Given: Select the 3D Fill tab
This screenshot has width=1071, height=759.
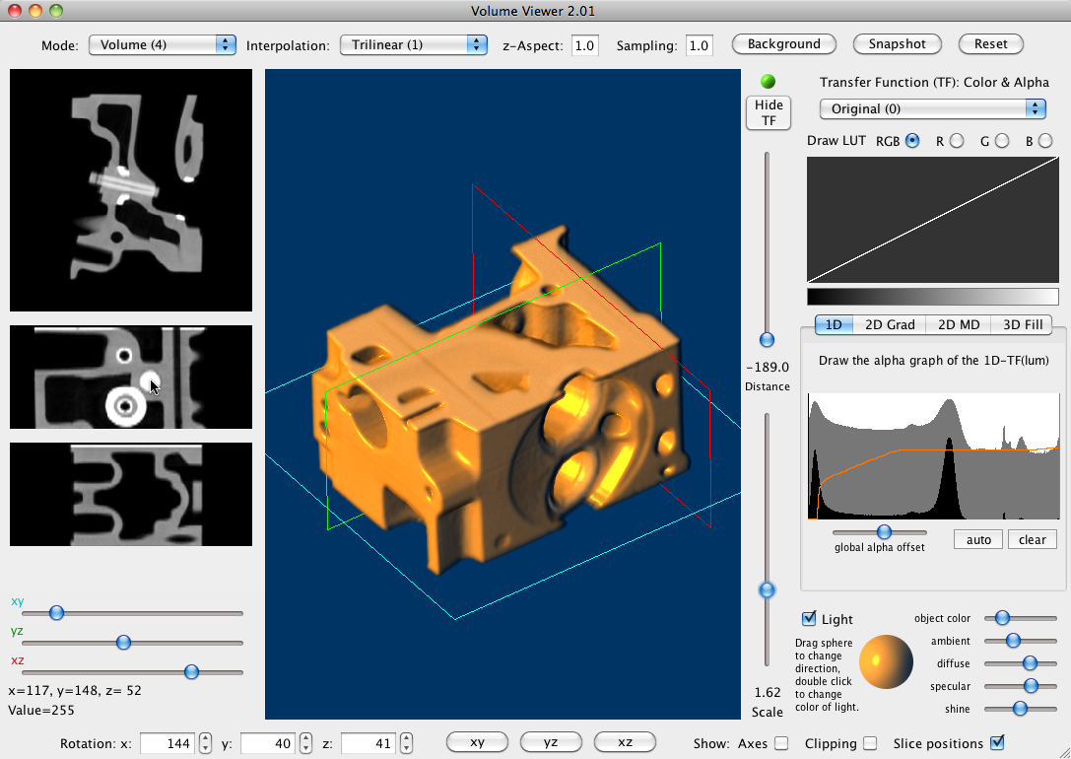Looking at the screenshot, I should (1022, 324).
